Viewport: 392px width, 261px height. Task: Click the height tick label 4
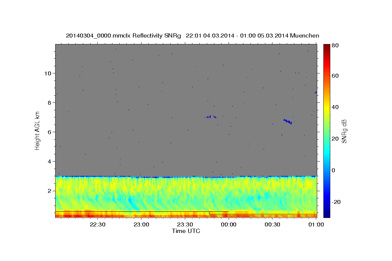click(x=49, y=161)
